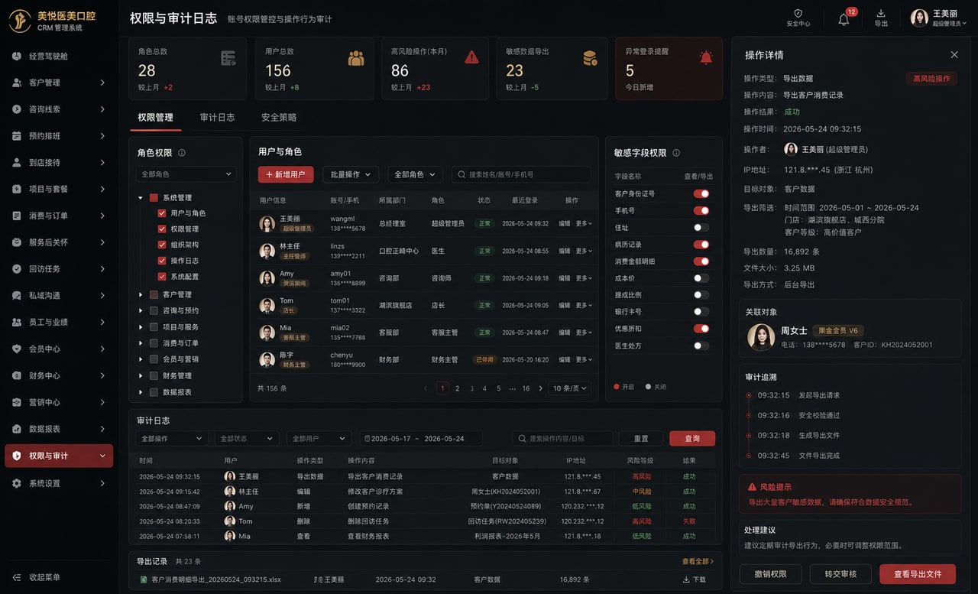Click the 消费与订单 icon in sidebar
The width and height of the screenshot is (978, 594).
[x=17, y=216]
